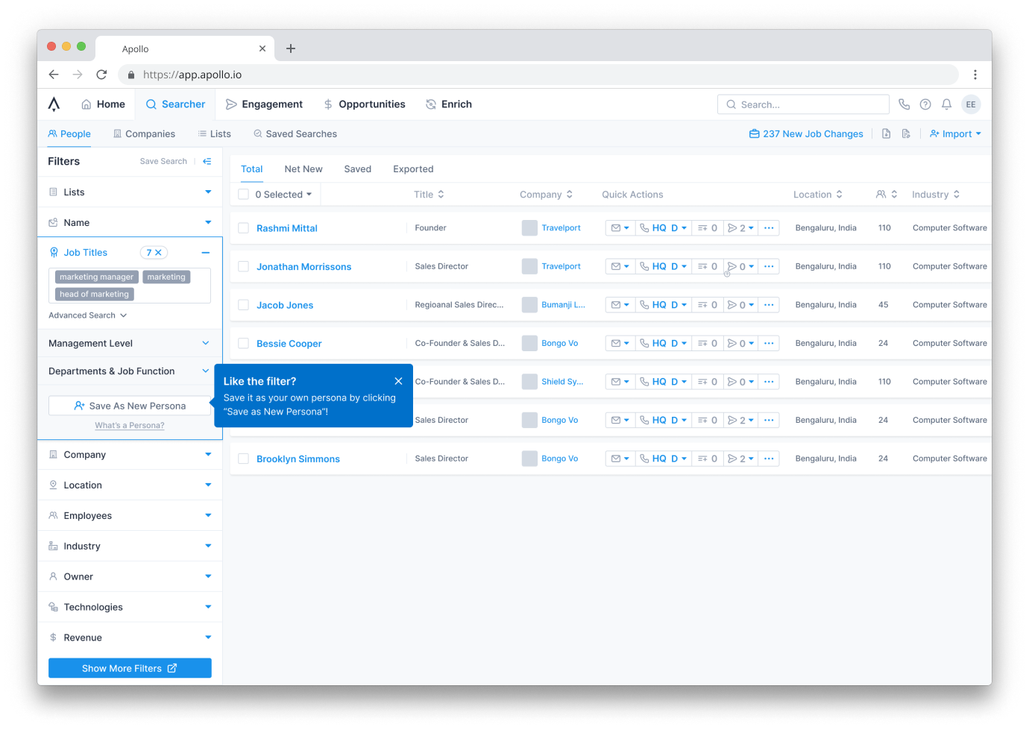The height and width of the screenshot is (730, 1029).
Task: Close the Like the filter? tooltip
Action: pyautogui.click(x=399, y=381)
